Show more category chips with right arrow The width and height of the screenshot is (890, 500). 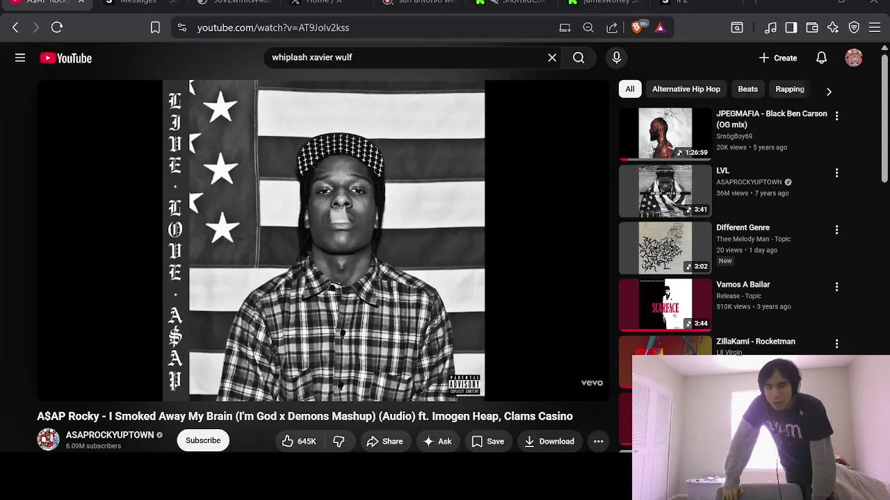coord(828,91)
